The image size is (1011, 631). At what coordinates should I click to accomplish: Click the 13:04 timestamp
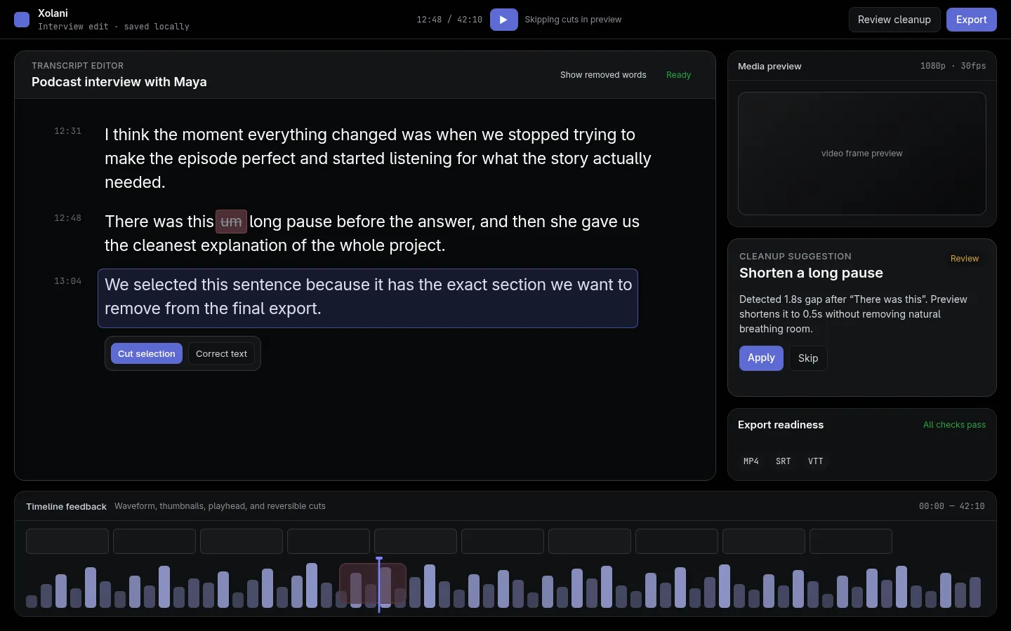(x=68, y=281)
